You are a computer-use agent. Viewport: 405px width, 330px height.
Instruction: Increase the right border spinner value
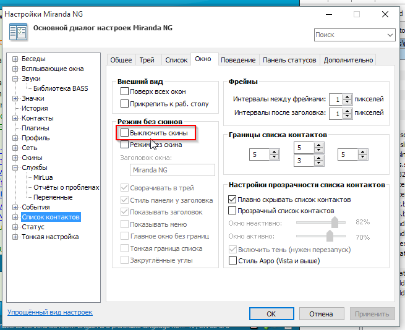click(364, 152)
